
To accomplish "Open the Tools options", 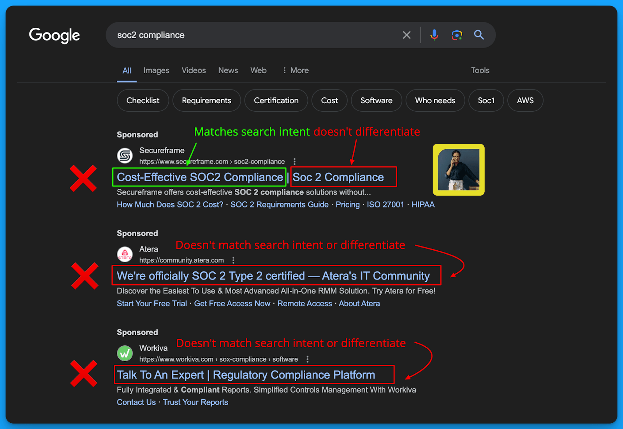I will 480,70.
